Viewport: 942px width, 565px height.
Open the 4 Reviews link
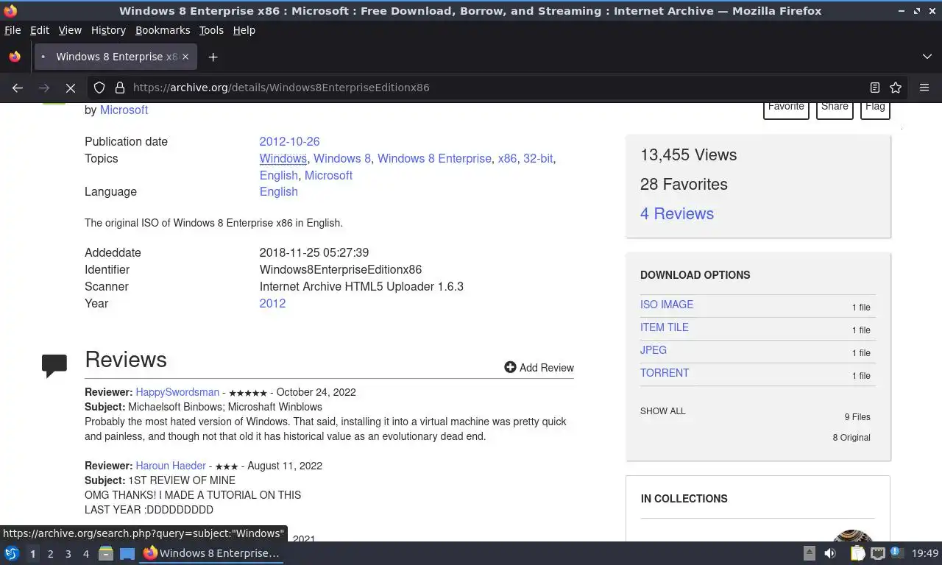(x=677, y=213)
